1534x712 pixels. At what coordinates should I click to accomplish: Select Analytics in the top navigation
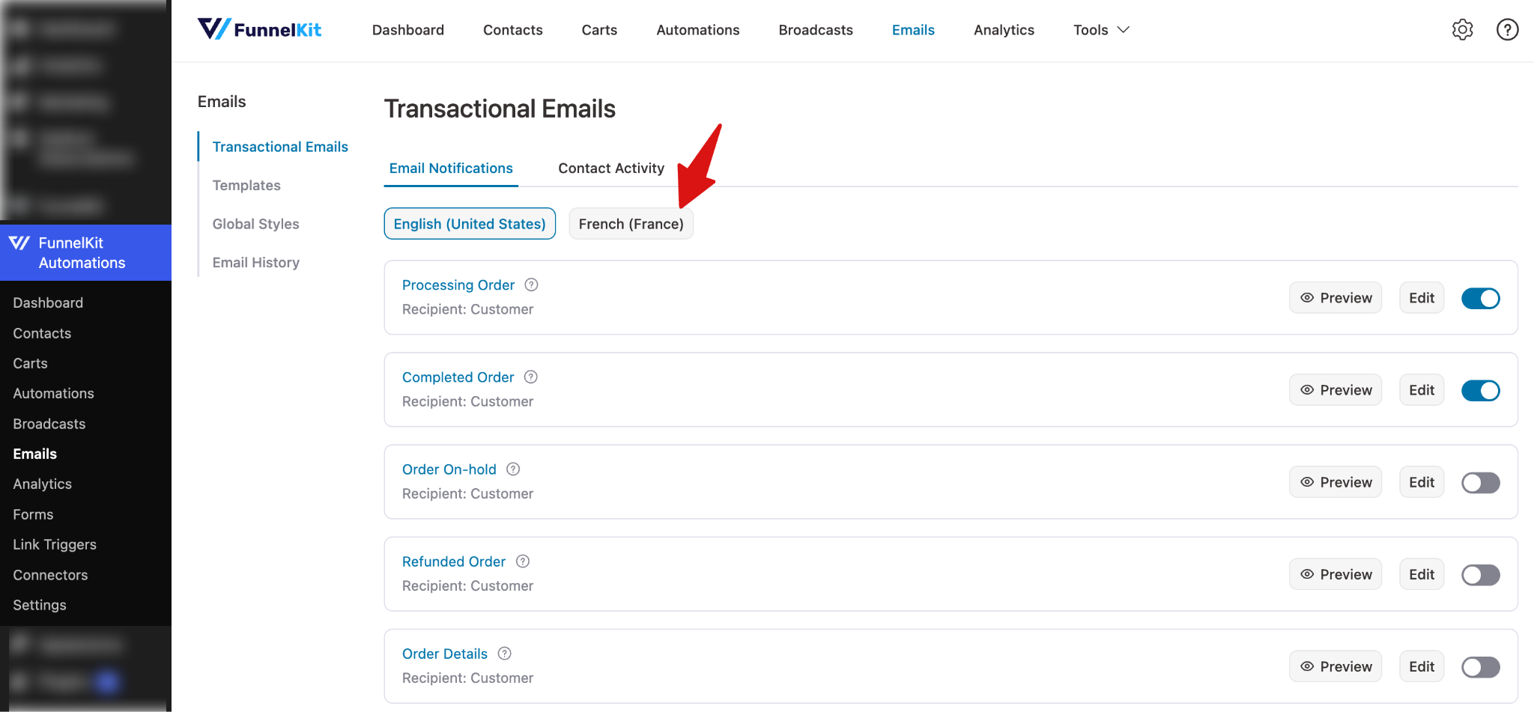pos(1004,30)
